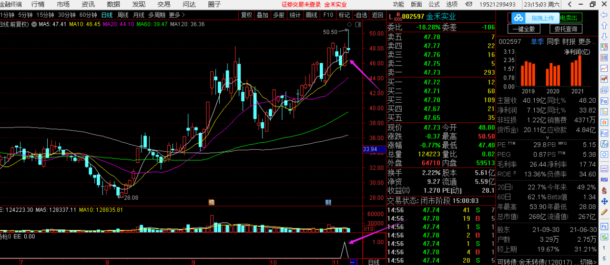Expand the 复权 adjustment dropdown
This screenshot has height=265, width=610.
point(246,15)
